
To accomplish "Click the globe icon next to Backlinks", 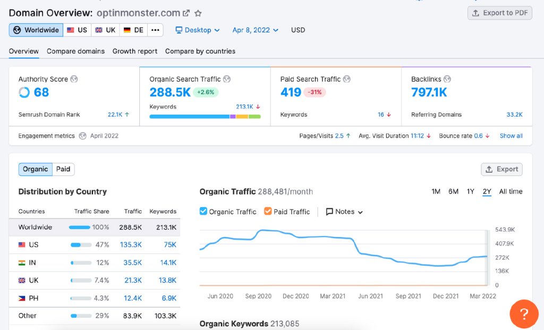I will [447, 79].
